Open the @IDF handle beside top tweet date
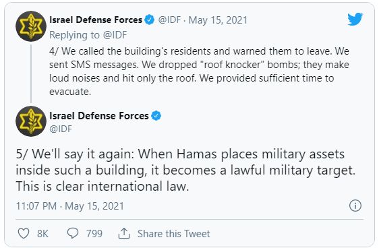This screenshot has height=248, width=379. (x=169, y=20)
